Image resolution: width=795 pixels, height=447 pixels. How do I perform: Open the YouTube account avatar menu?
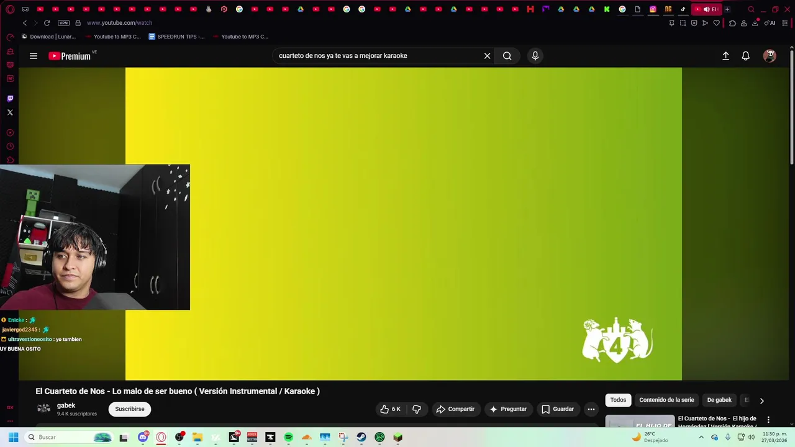[770, 56]
